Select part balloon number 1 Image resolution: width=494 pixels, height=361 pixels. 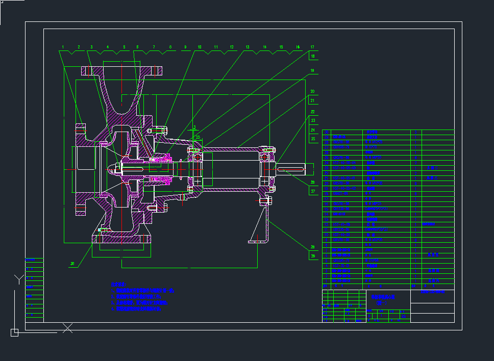click(x=63, y=47)
